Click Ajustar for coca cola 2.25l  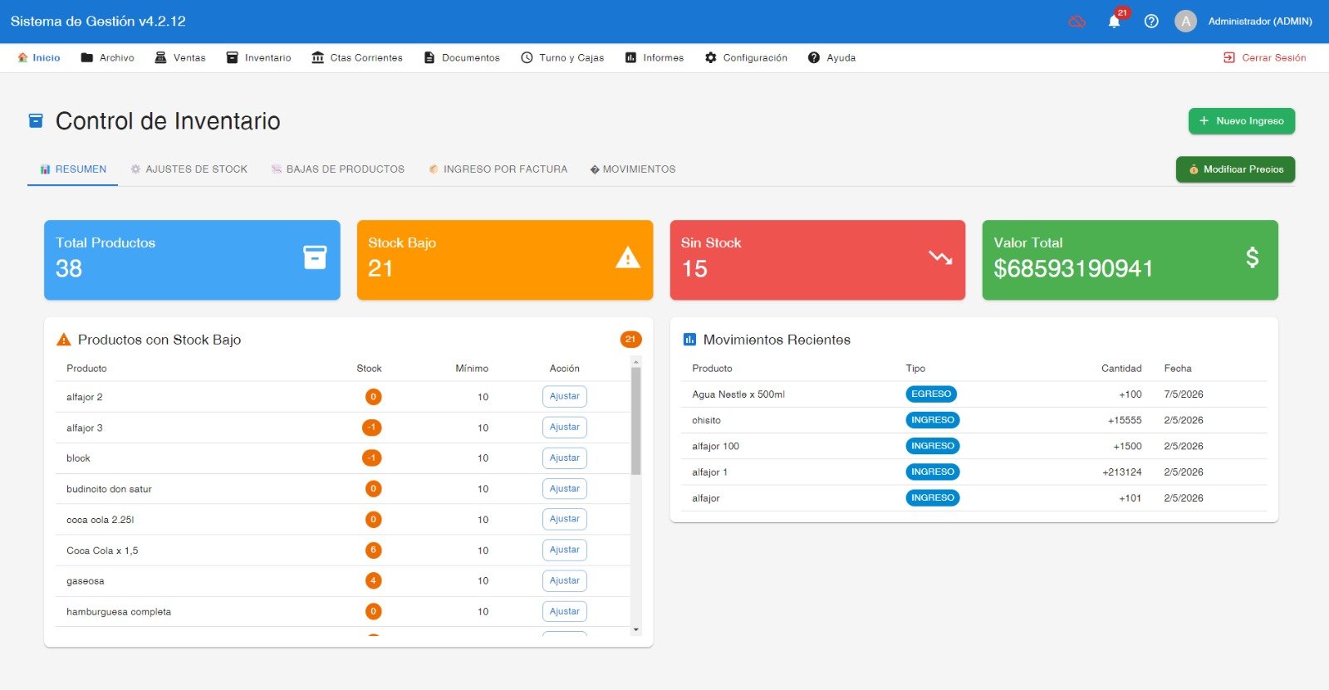coord(565,520)
